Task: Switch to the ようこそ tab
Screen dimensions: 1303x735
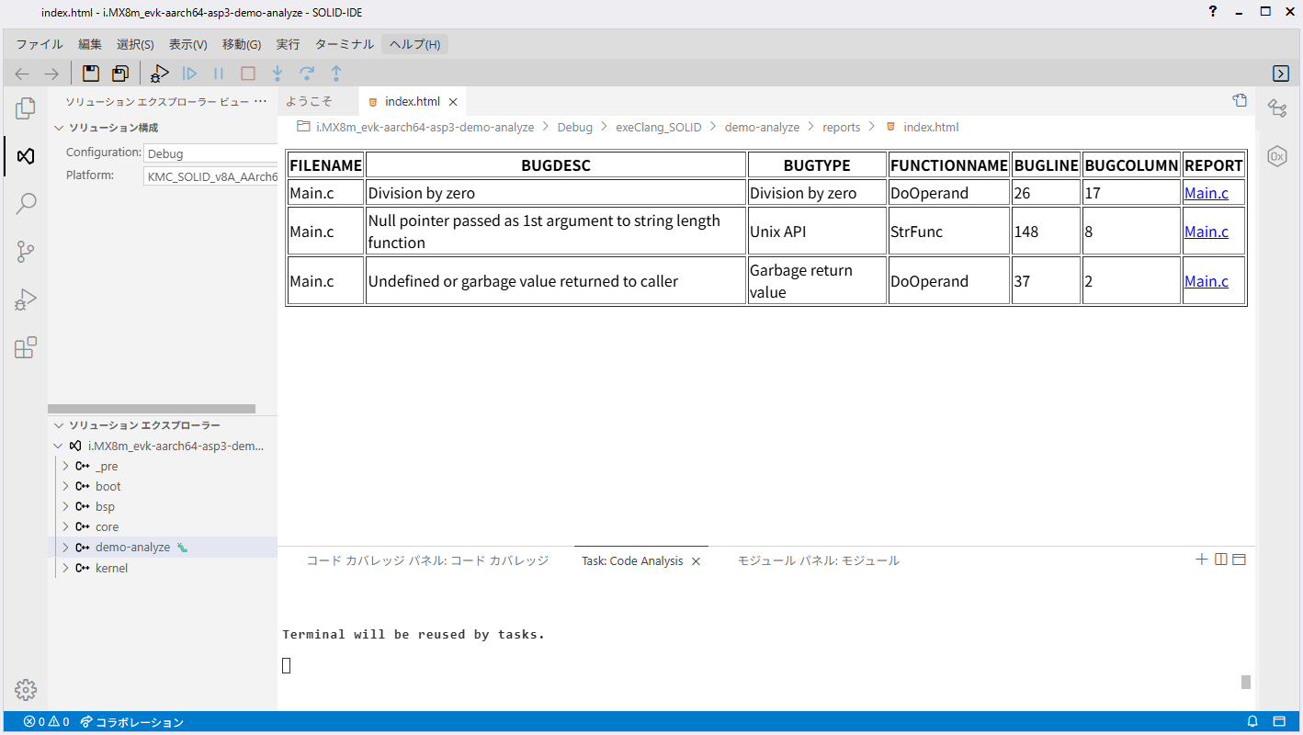Action: pos(309,101)
